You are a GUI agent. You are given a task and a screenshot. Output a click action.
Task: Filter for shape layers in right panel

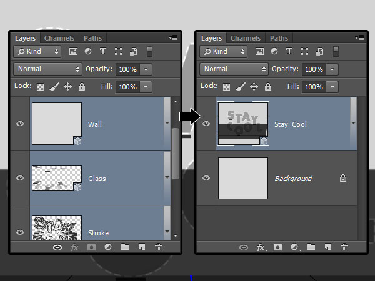[x=305, y=52]
